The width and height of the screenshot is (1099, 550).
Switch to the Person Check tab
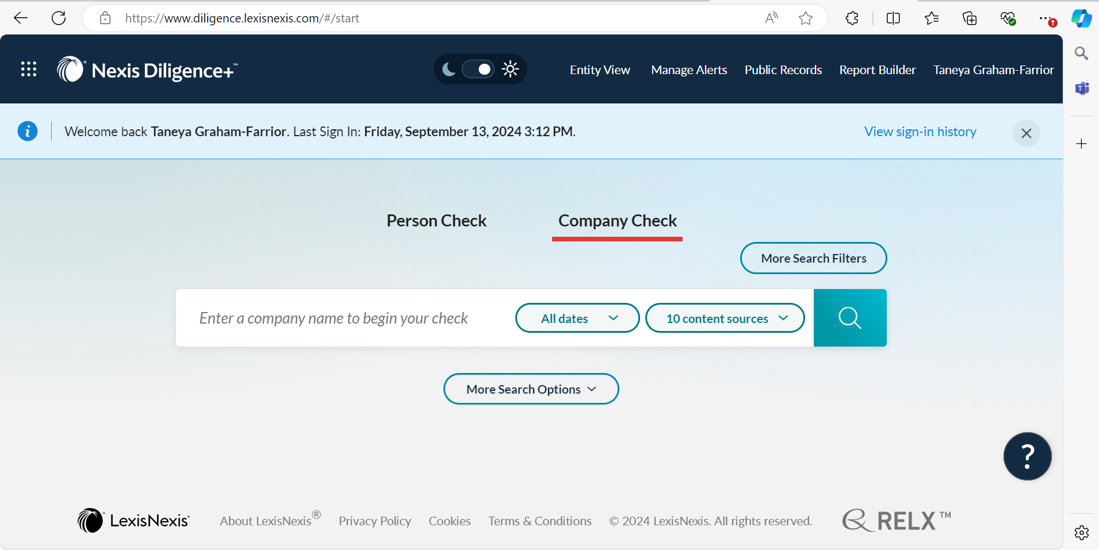(x=436, y=221)
